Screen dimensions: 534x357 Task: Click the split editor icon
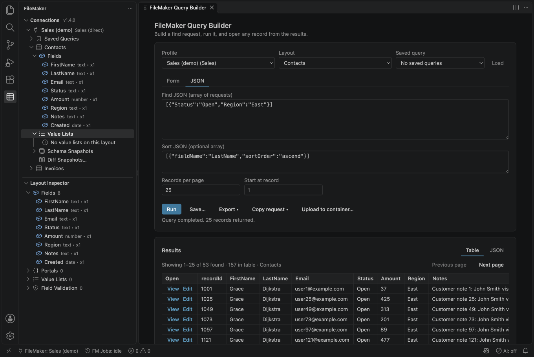(516, 7)
